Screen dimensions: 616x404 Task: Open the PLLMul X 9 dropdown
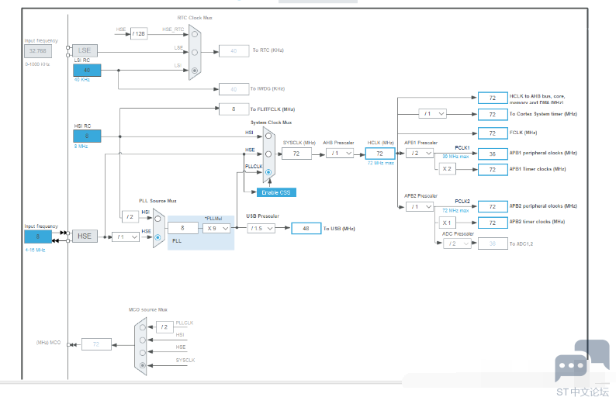216,228
